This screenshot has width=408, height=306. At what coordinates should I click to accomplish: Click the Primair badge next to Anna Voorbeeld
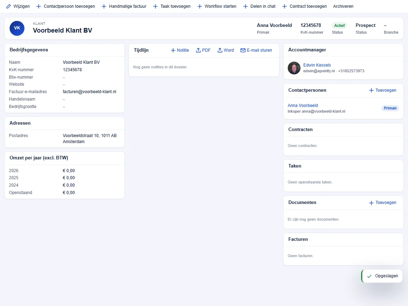[390, 108]
